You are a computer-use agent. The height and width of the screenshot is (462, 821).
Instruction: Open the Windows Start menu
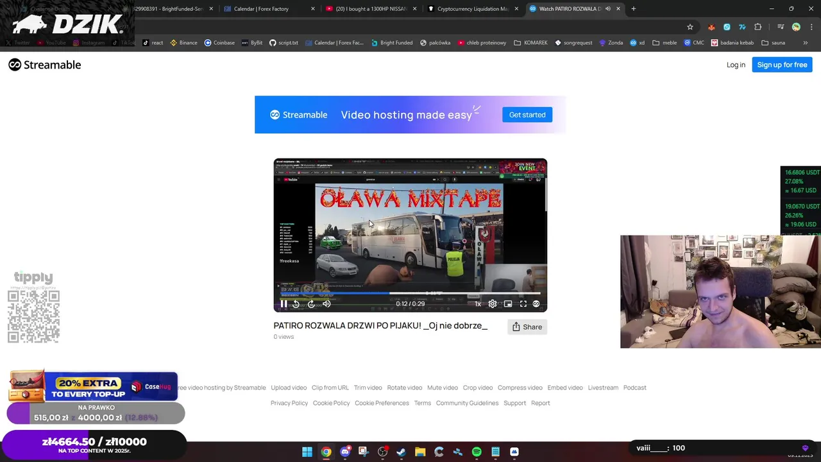pyautogui.click(x=307, y=452)
